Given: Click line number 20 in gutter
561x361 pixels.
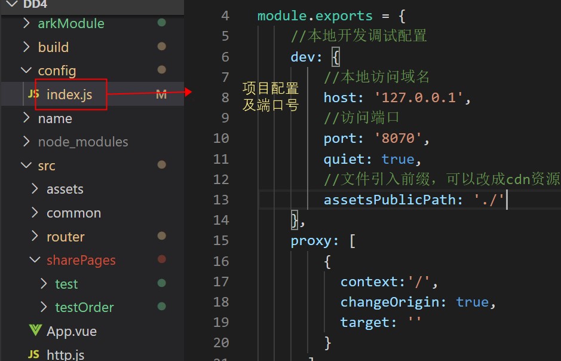Looking at the screenshot, I should 220,342.
